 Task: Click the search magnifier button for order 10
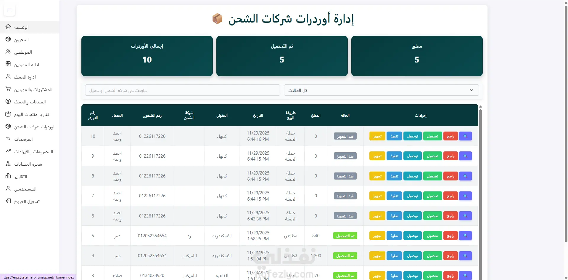tap(465, 136)
